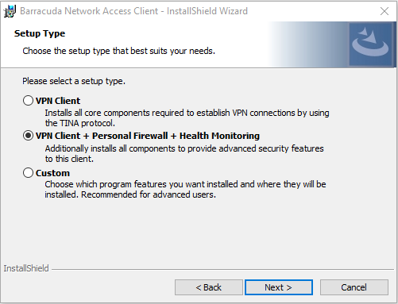This screenshot has width=398, height=304.
Task: Click the TINA protocol description text
Action: coord(187,118)
